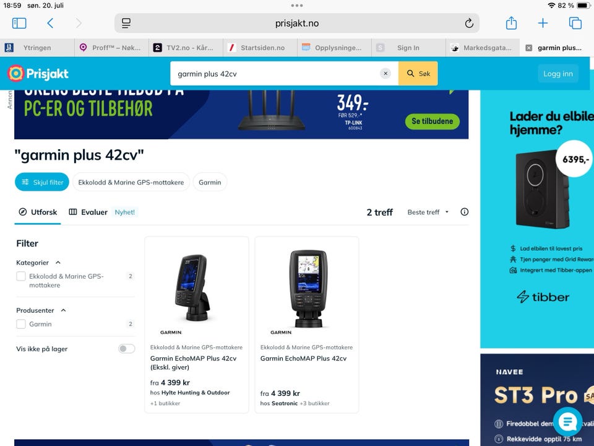
Task: Select the Garmin filter chip
Action: point(210,182)
